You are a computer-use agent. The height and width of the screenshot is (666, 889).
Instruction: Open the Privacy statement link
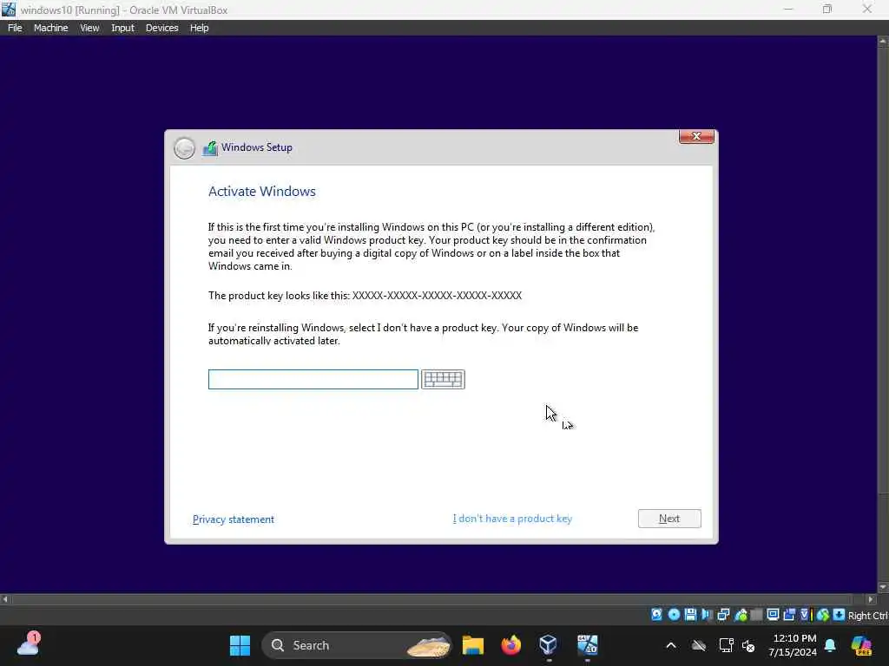point(233,519)
